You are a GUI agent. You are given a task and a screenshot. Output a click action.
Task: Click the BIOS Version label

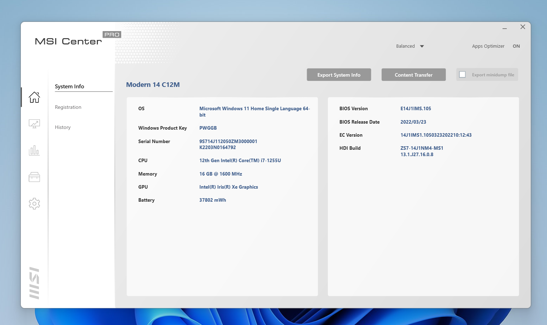[x=354, y=108]
